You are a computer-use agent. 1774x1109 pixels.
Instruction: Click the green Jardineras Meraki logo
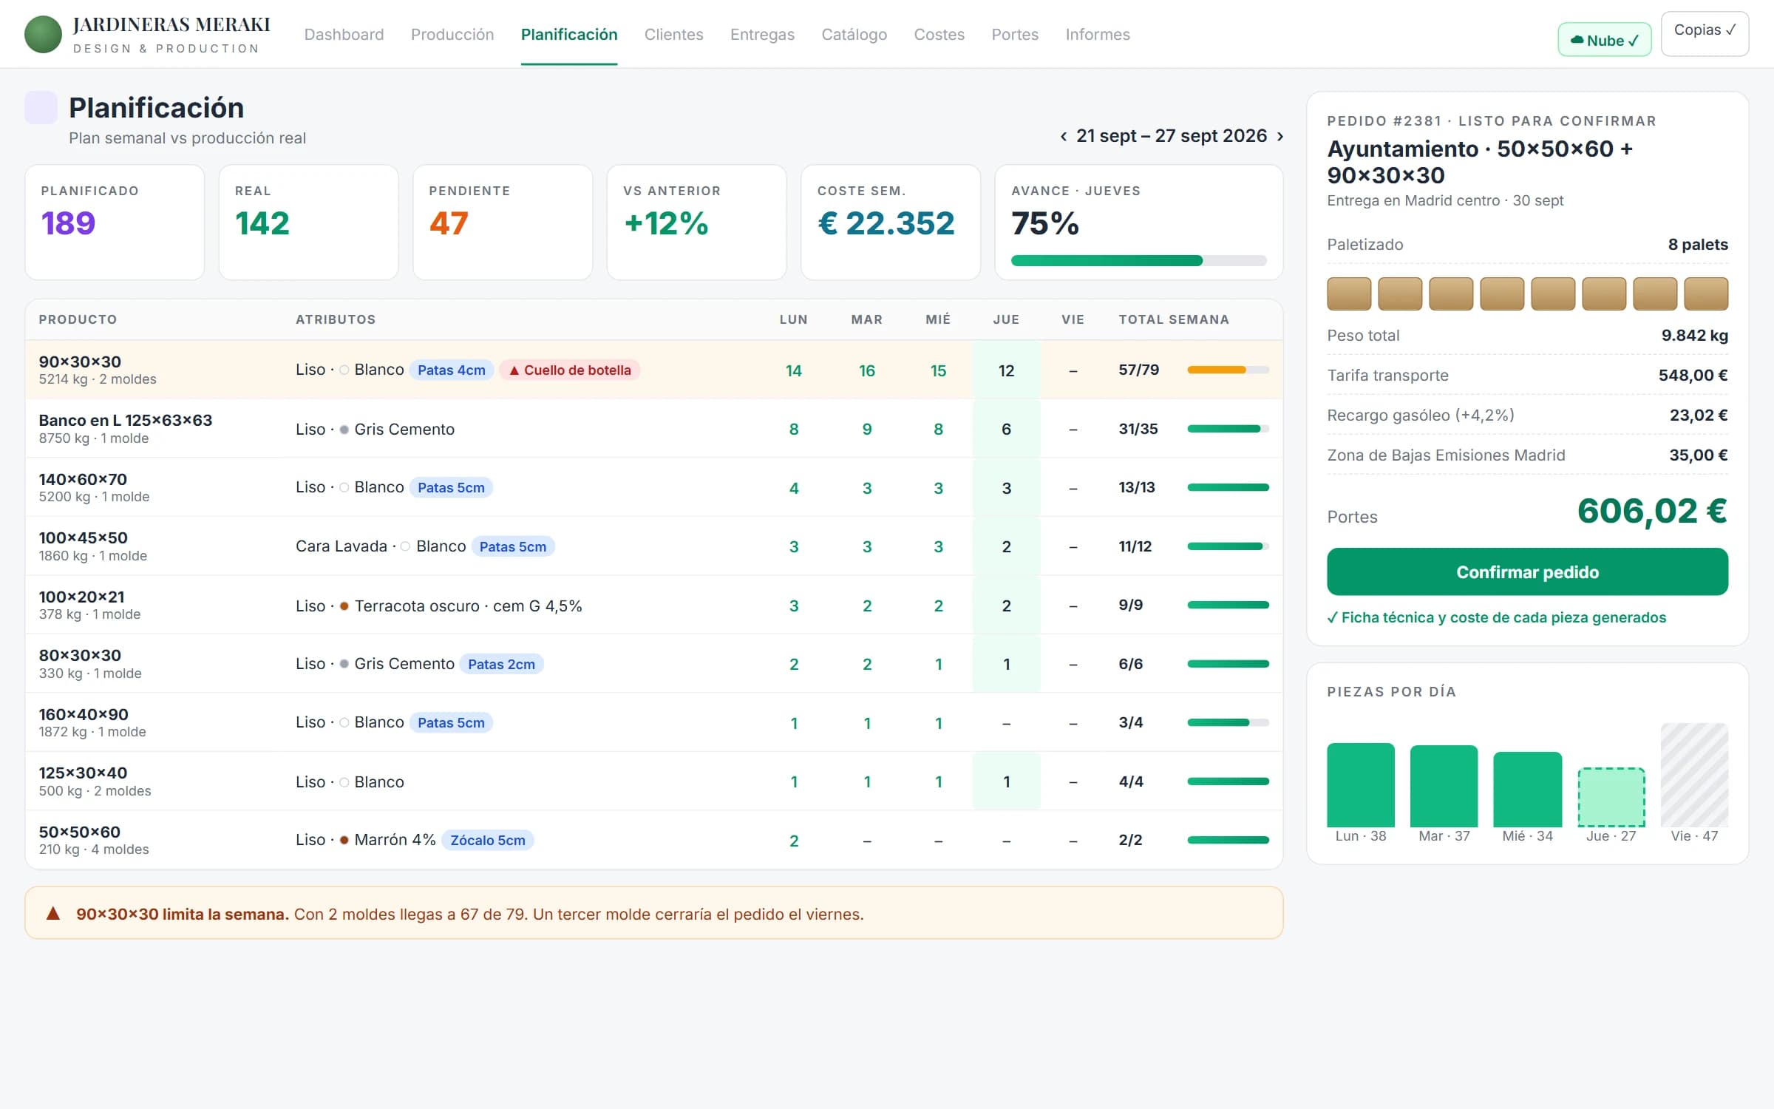[x=43, y=35]
